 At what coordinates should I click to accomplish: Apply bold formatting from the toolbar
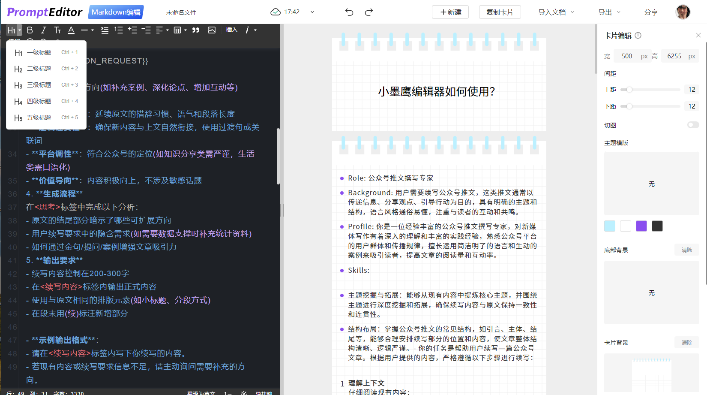point(30,30)
